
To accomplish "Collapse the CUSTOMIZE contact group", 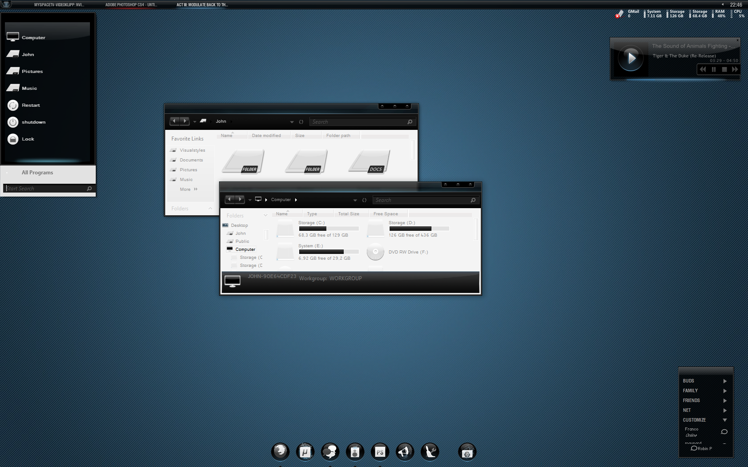I will [725, 420].
